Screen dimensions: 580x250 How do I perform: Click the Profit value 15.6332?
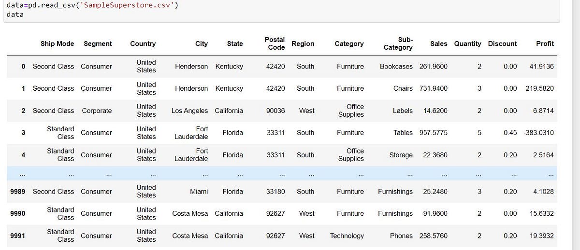point(542,213)
